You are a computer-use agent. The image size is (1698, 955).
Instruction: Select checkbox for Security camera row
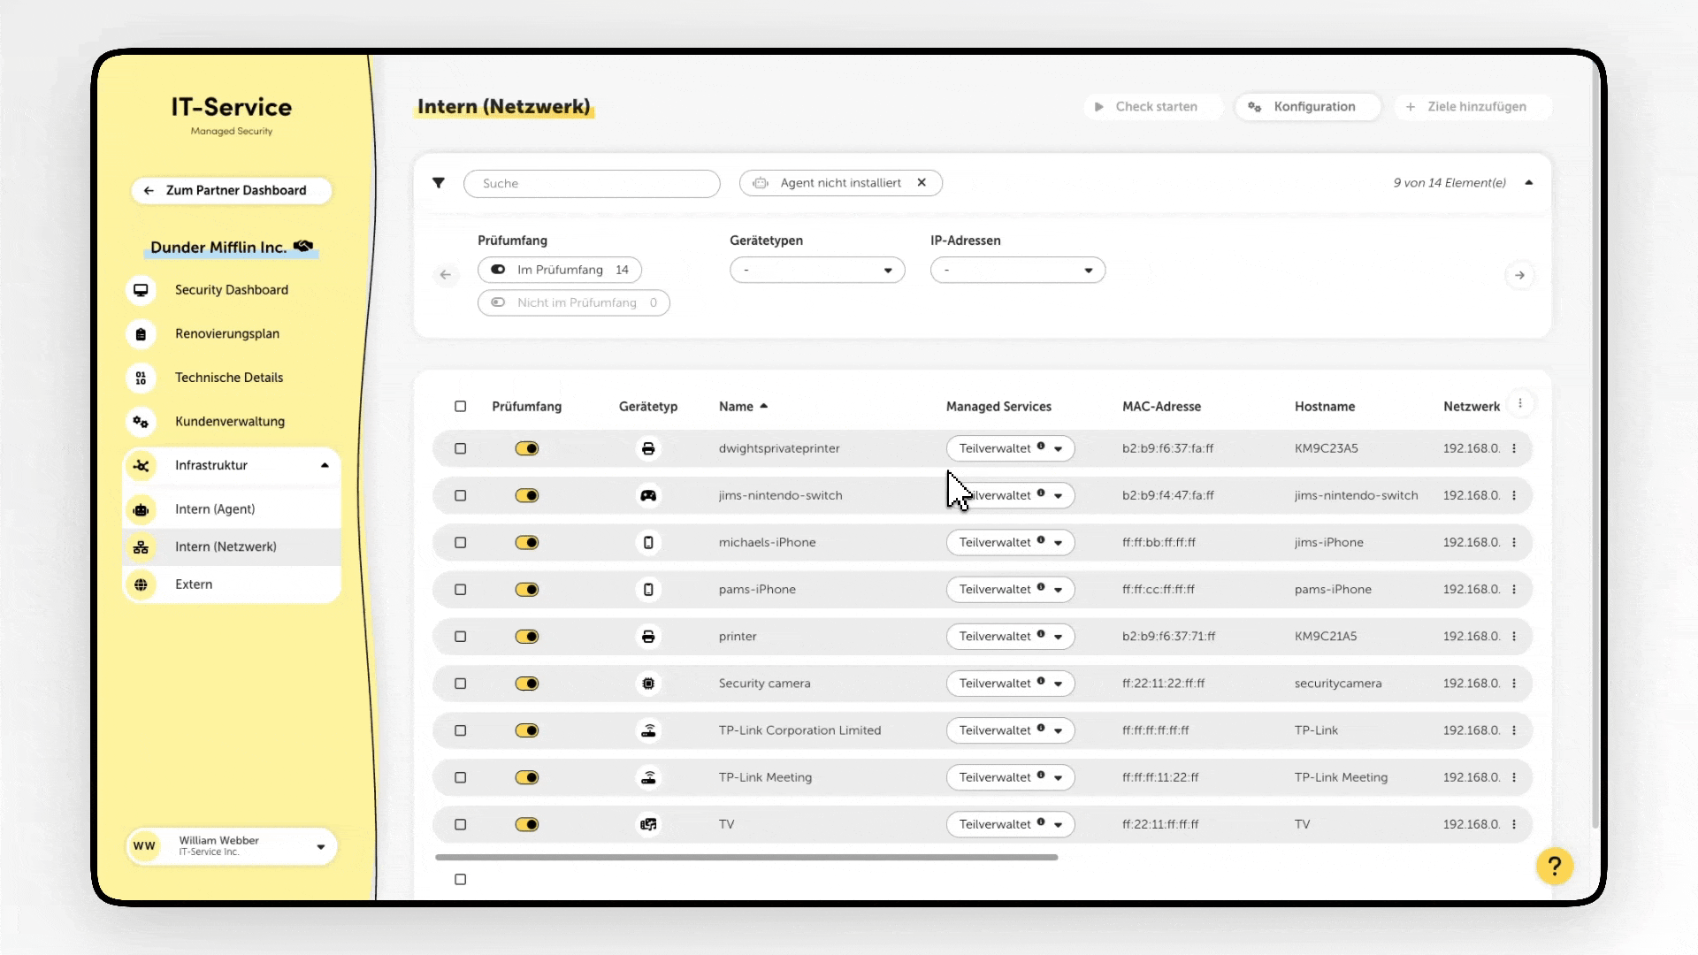pos(460,684)
